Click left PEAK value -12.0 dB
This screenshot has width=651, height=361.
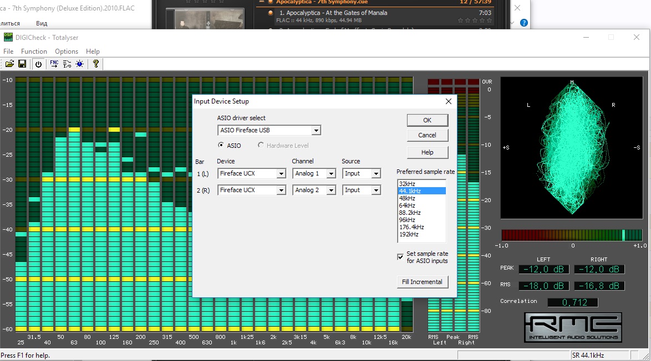click(x=544, y=270)
